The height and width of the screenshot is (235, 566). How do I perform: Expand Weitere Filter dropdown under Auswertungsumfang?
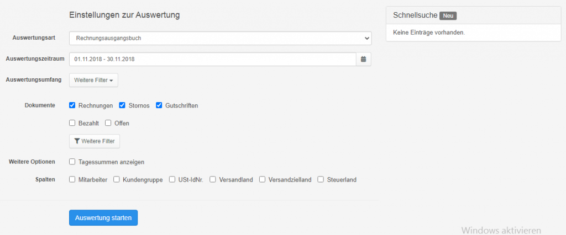[93, 81]
